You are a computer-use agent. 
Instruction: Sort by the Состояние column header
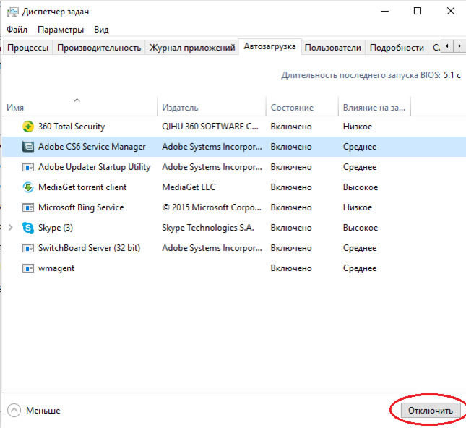click(302, 107)
